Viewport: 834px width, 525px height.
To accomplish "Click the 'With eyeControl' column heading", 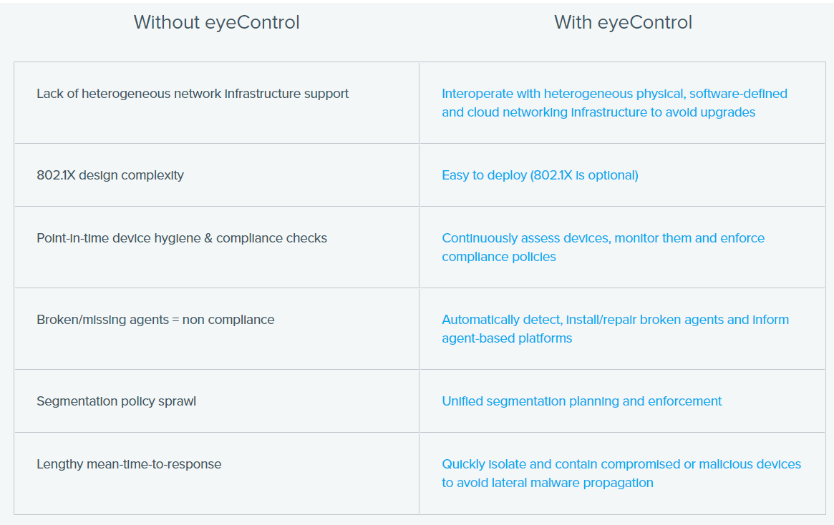I will (x=623, y=22).
